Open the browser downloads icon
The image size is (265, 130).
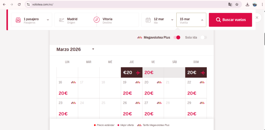[247, 4]
